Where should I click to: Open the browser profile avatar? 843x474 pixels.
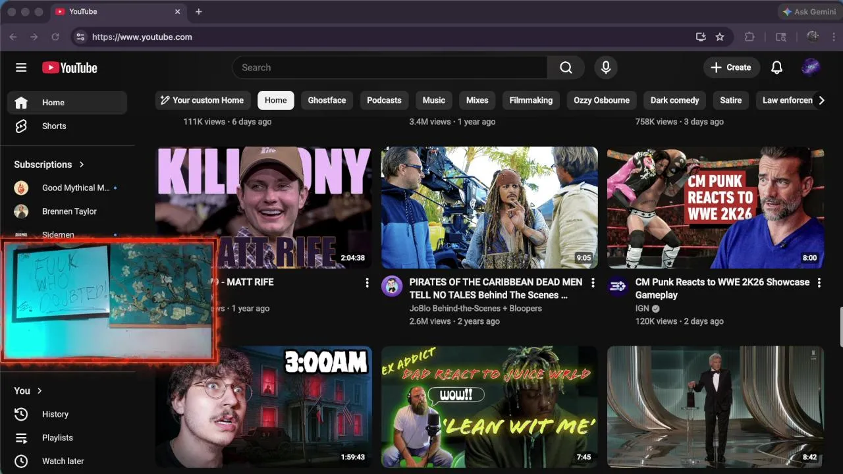pyautogui.click(x=813, y=36)
